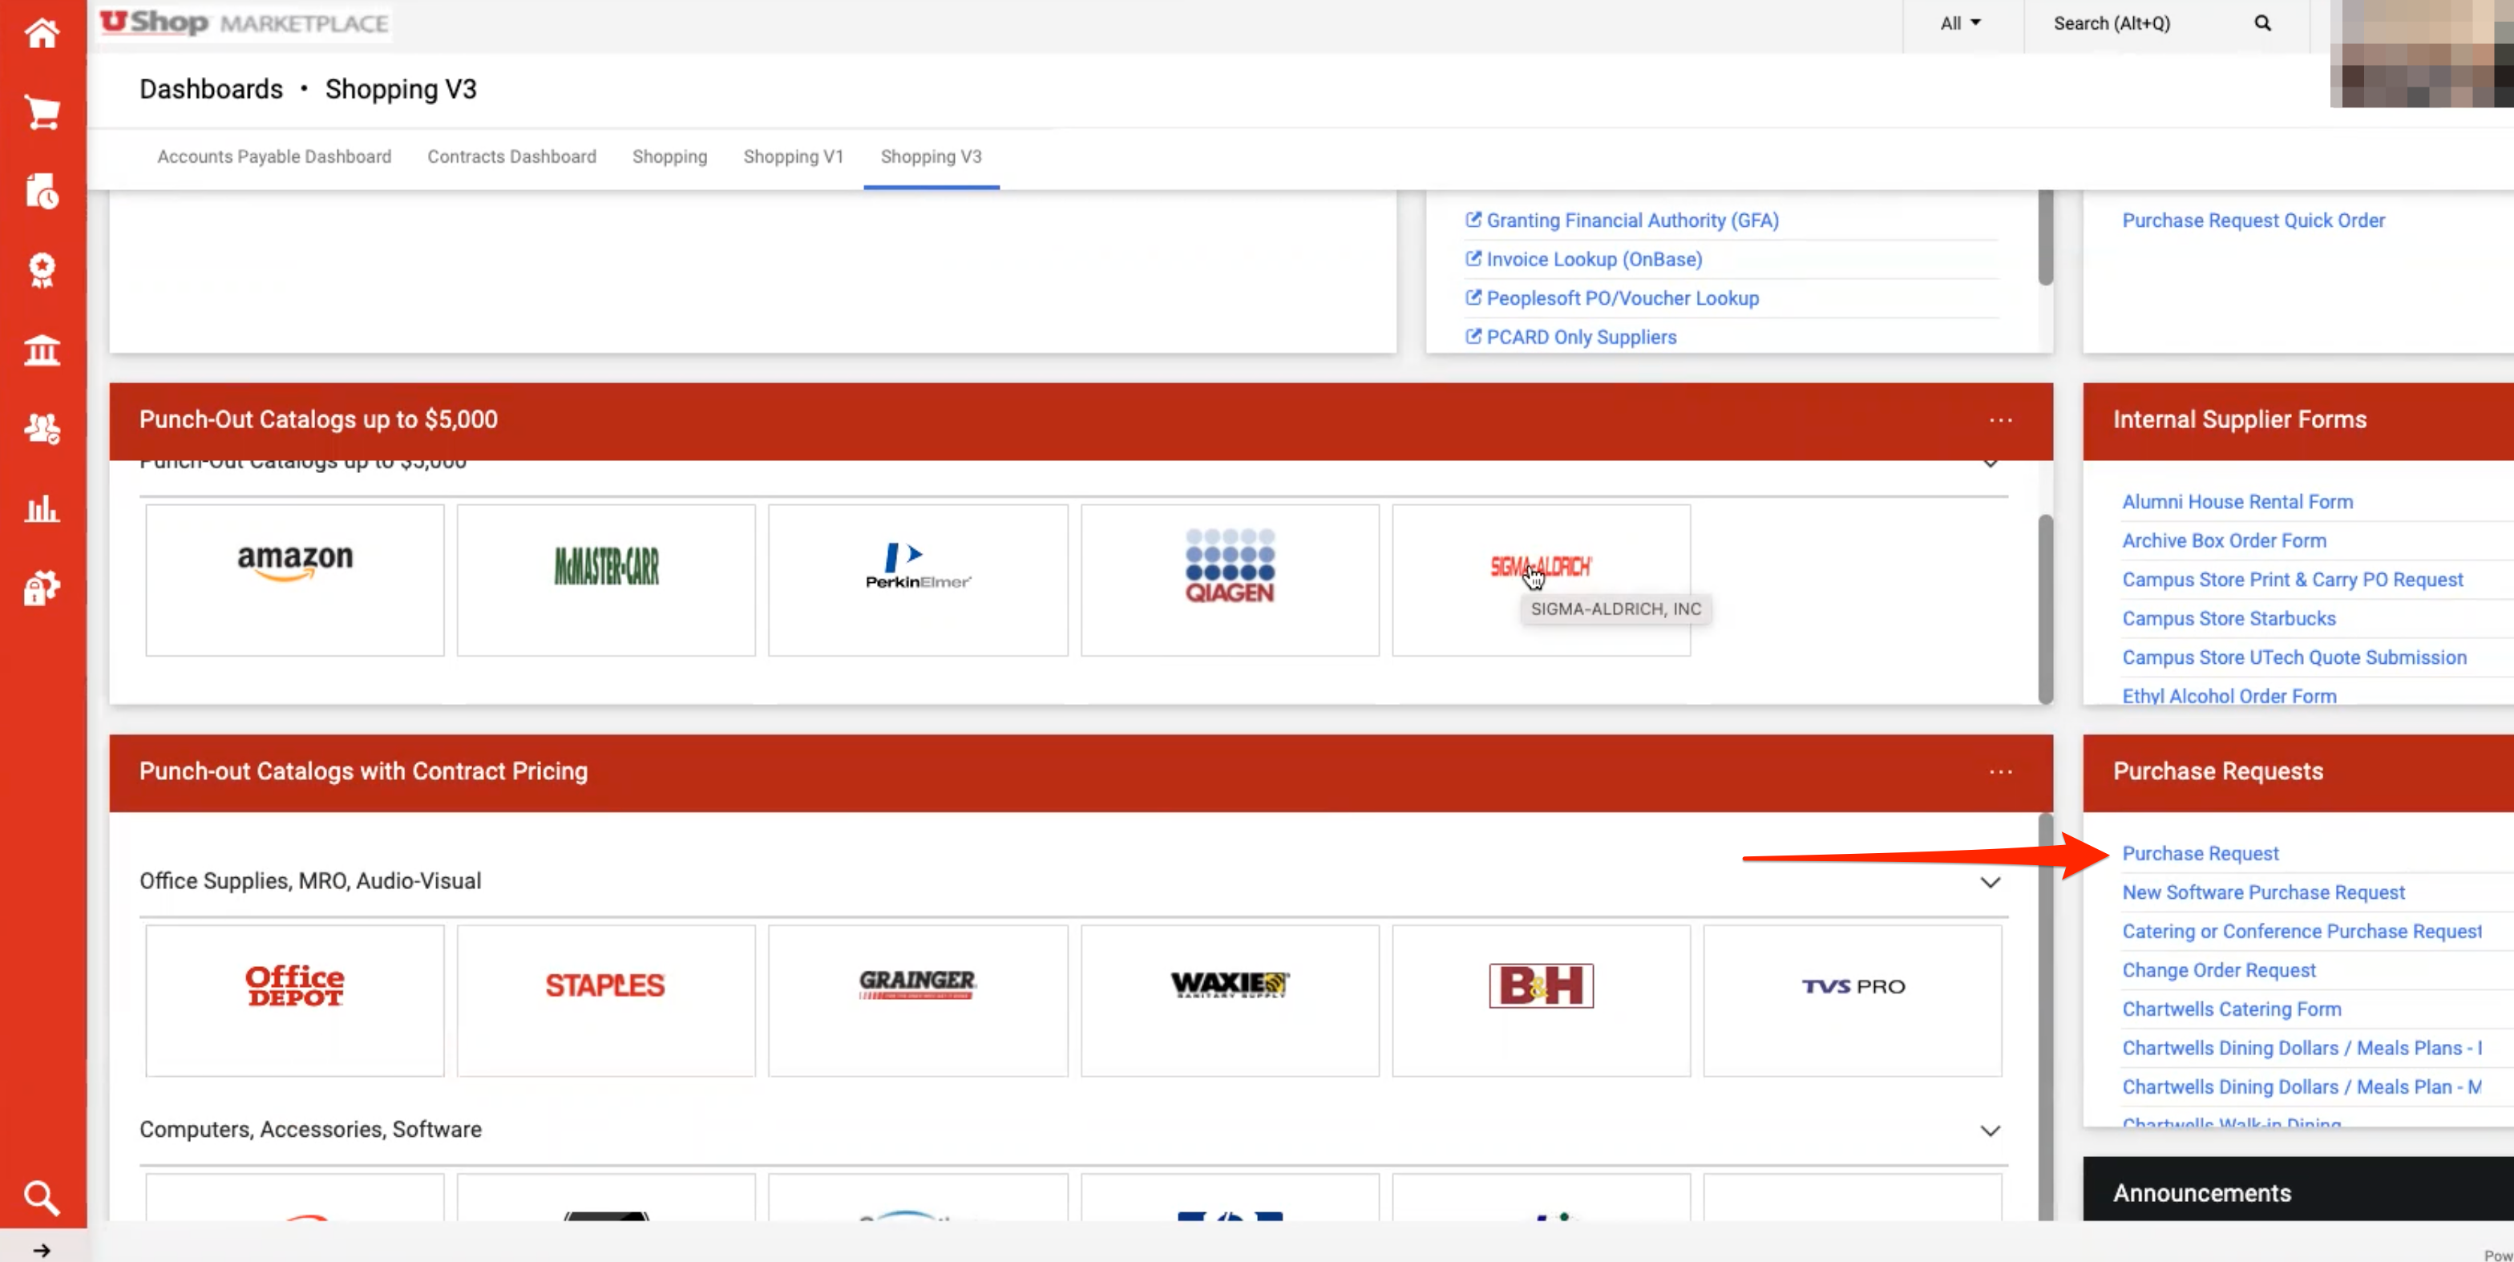Screen dimensions: 2514x1262
Task: Switch to Shopping V1 tab
Action: click(x=794, y=156)
